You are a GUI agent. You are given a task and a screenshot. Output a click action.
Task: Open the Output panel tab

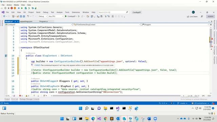(x=7, y=99)
